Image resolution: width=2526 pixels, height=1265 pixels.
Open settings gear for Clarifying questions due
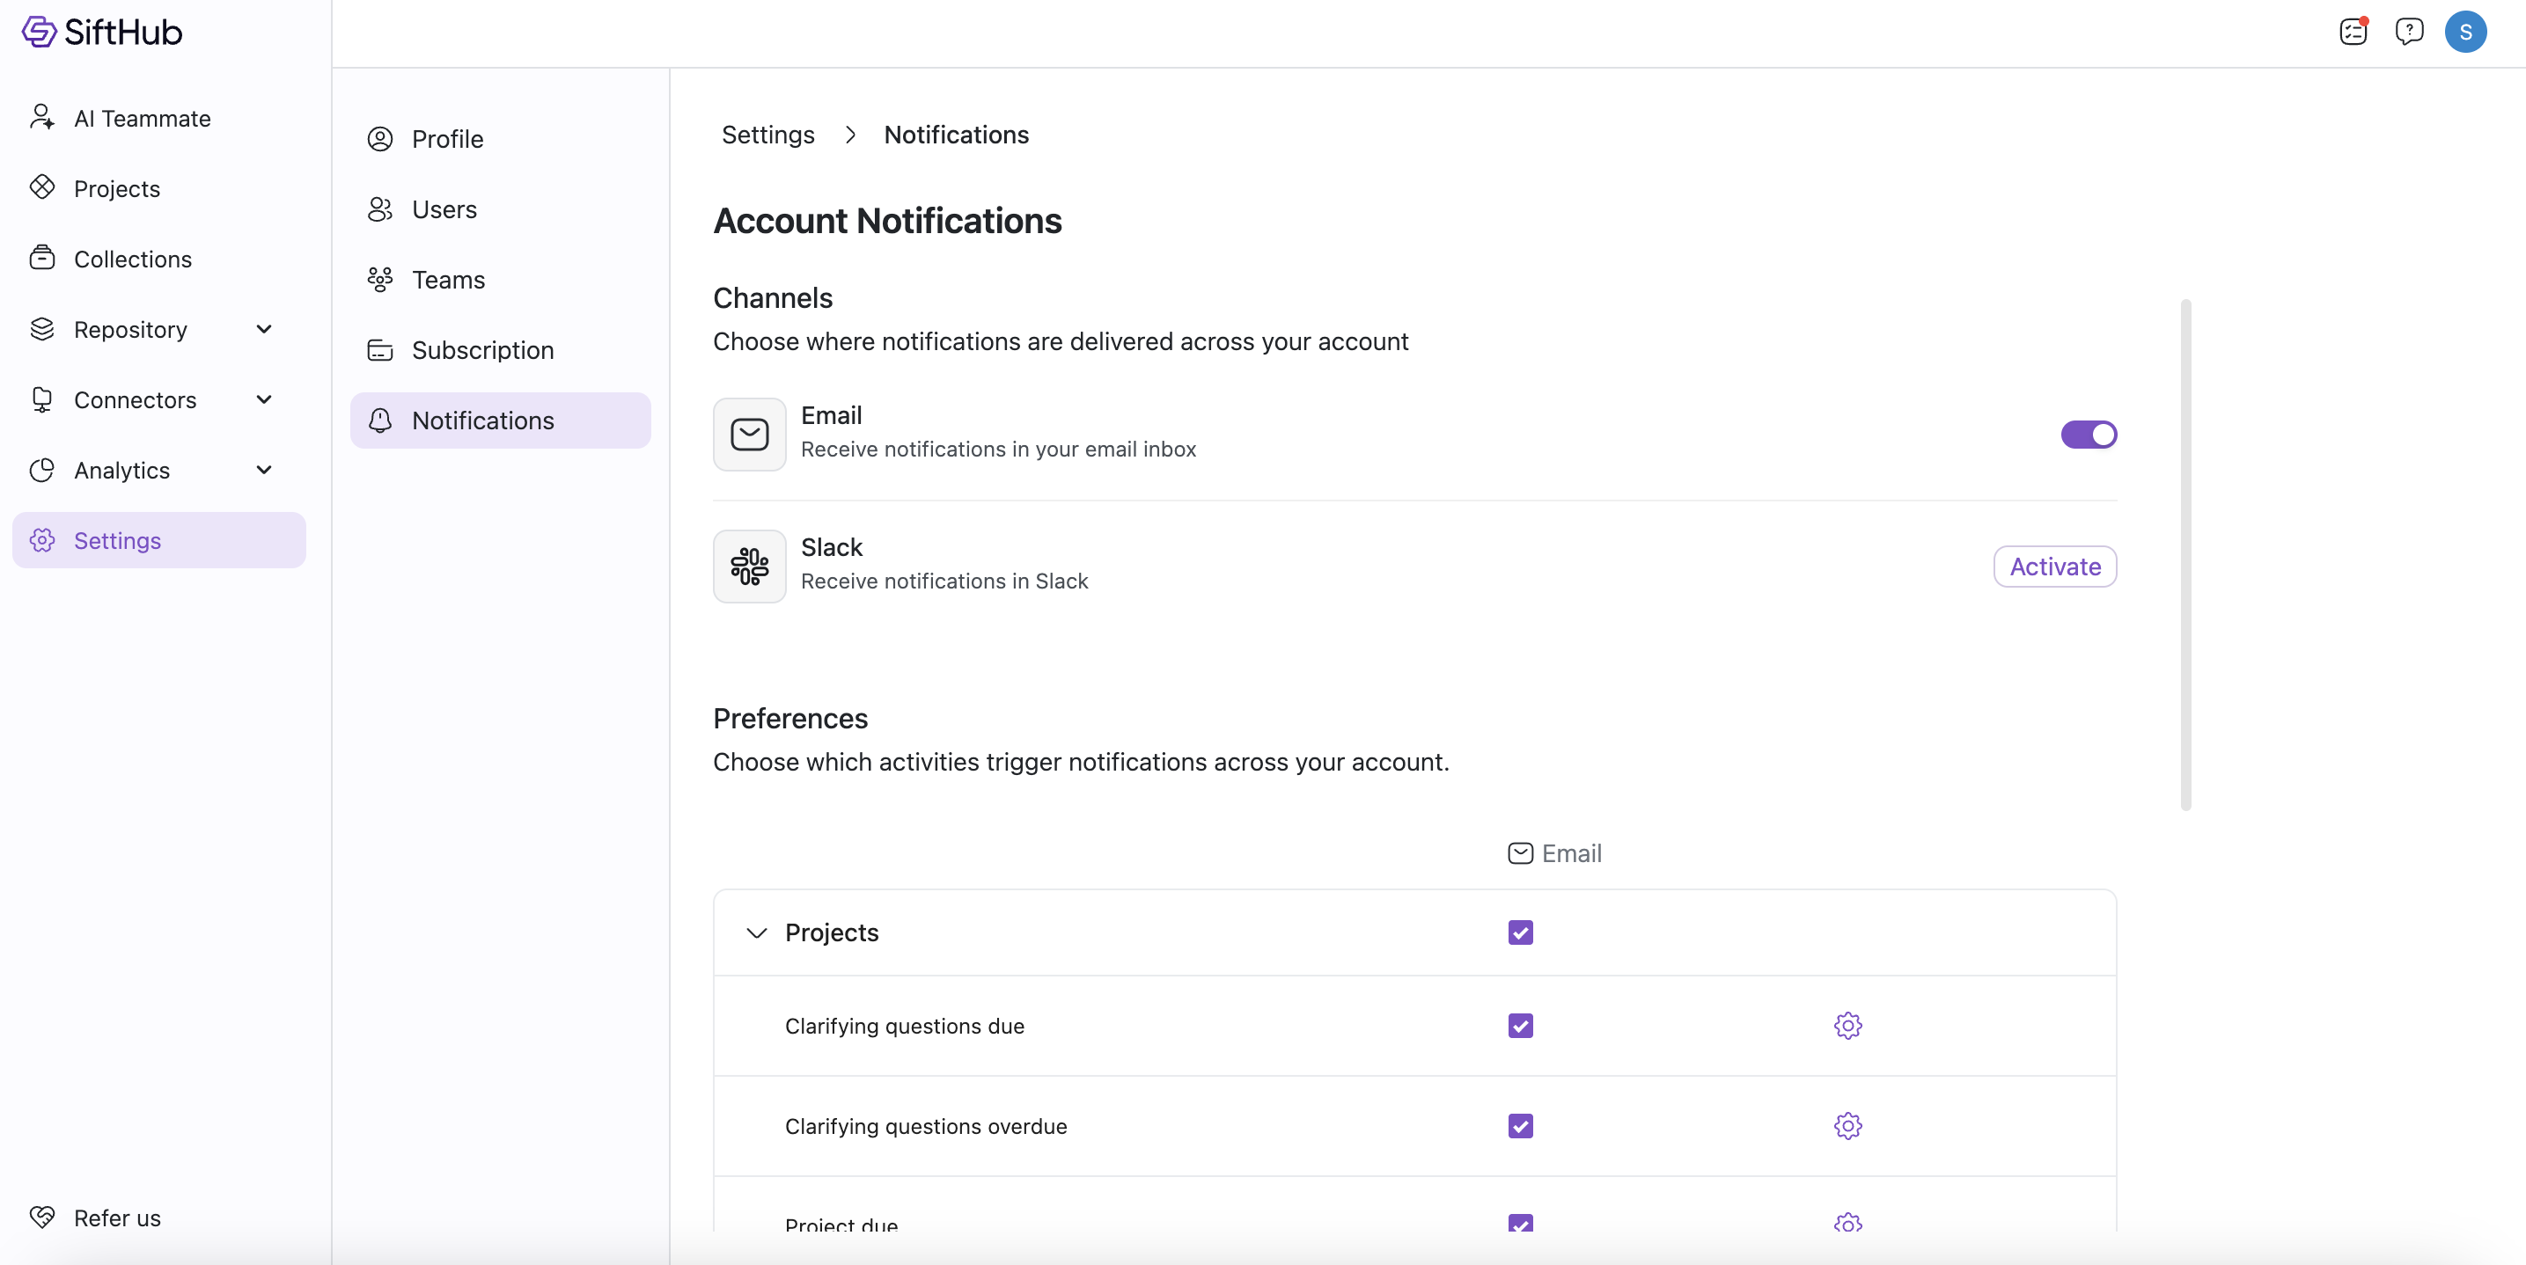tap(1847, 1026)
